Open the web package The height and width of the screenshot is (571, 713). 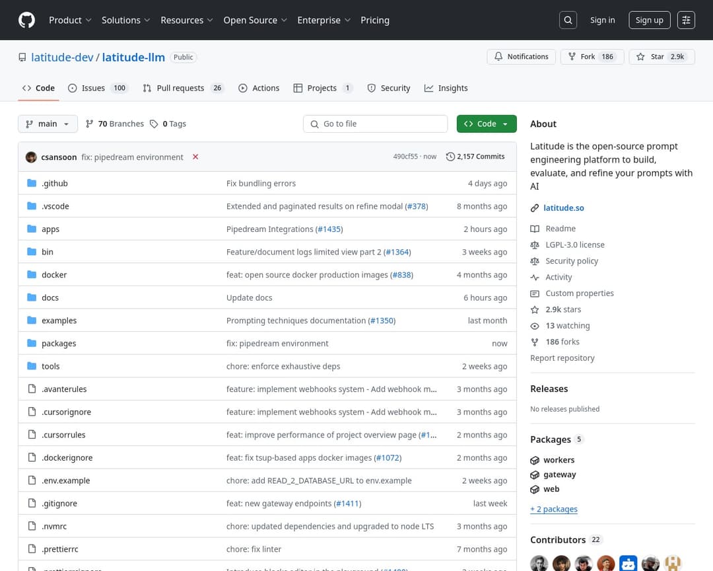click(551, 489)
